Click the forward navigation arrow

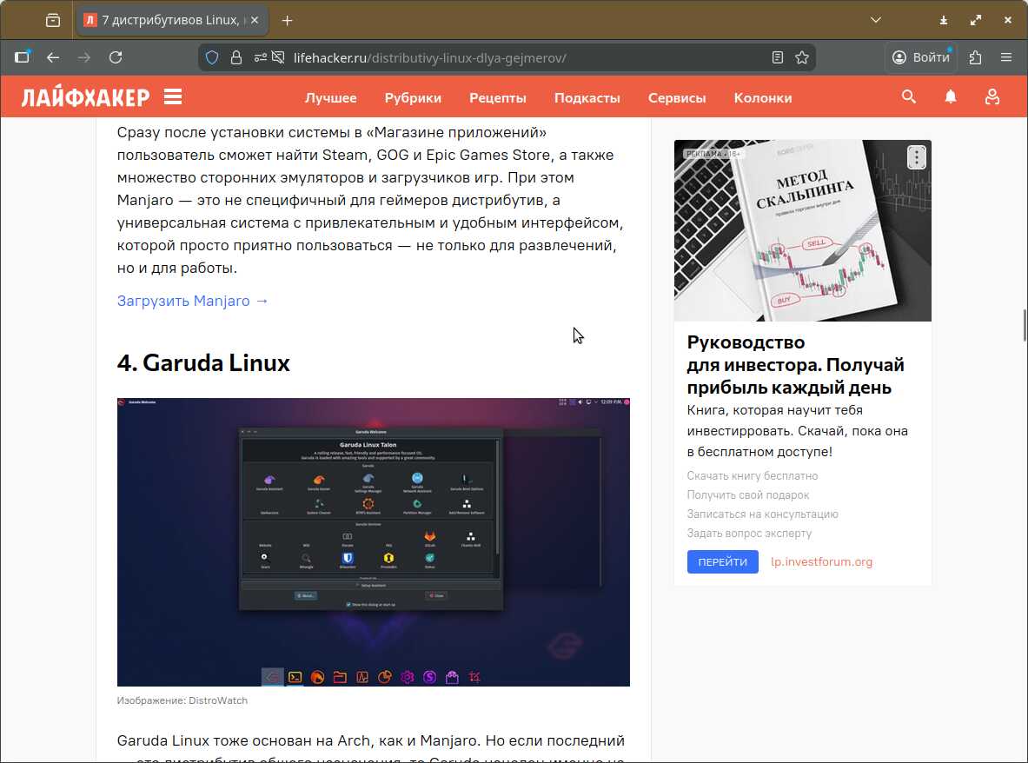pyautogui.click(x=84, y=57)
